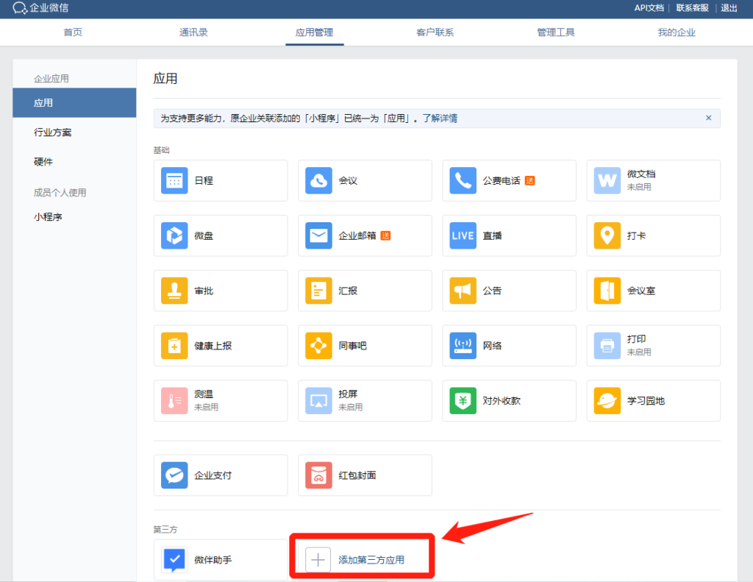Screen dimensions: 753x582
Task: Click the 会议室 label text
Action: [x=641, y=291]
